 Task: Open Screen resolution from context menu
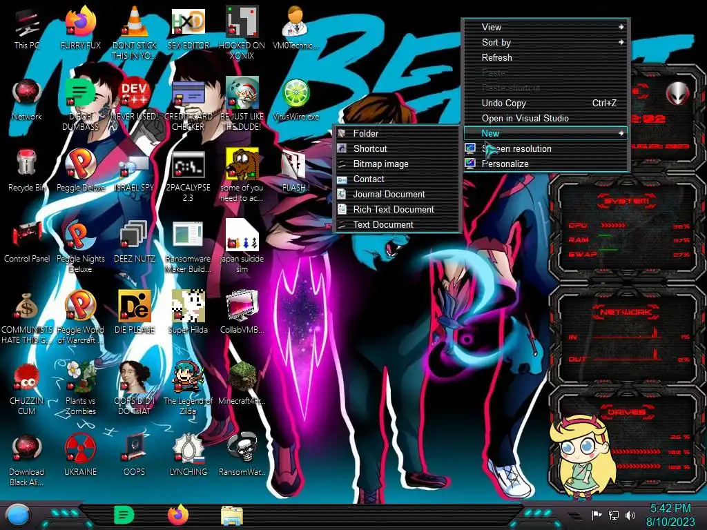click(546, 149)
